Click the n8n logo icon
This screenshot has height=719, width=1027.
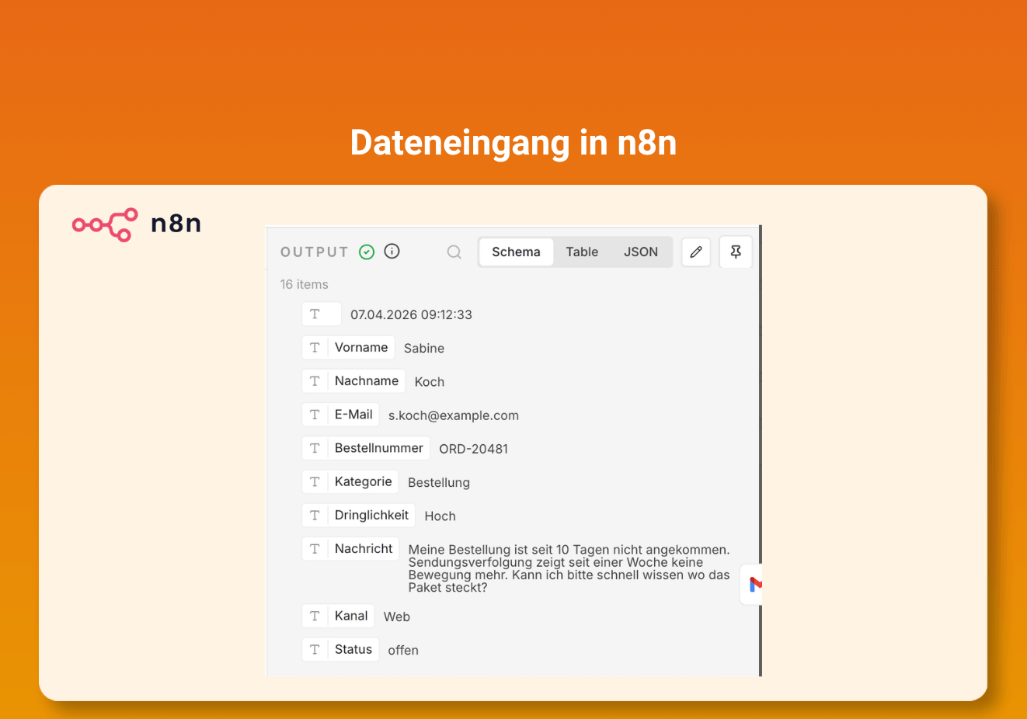point(105,224)
